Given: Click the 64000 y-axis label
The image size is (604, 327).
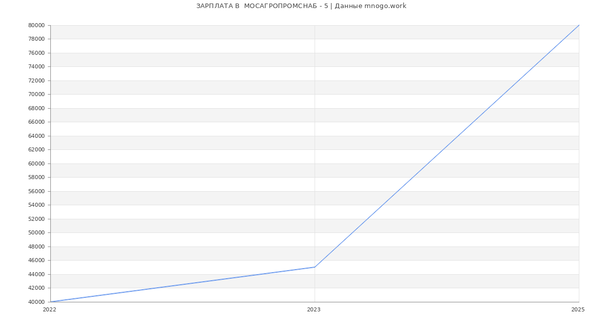Looking at the screenshot, I should tap(36, 136).
